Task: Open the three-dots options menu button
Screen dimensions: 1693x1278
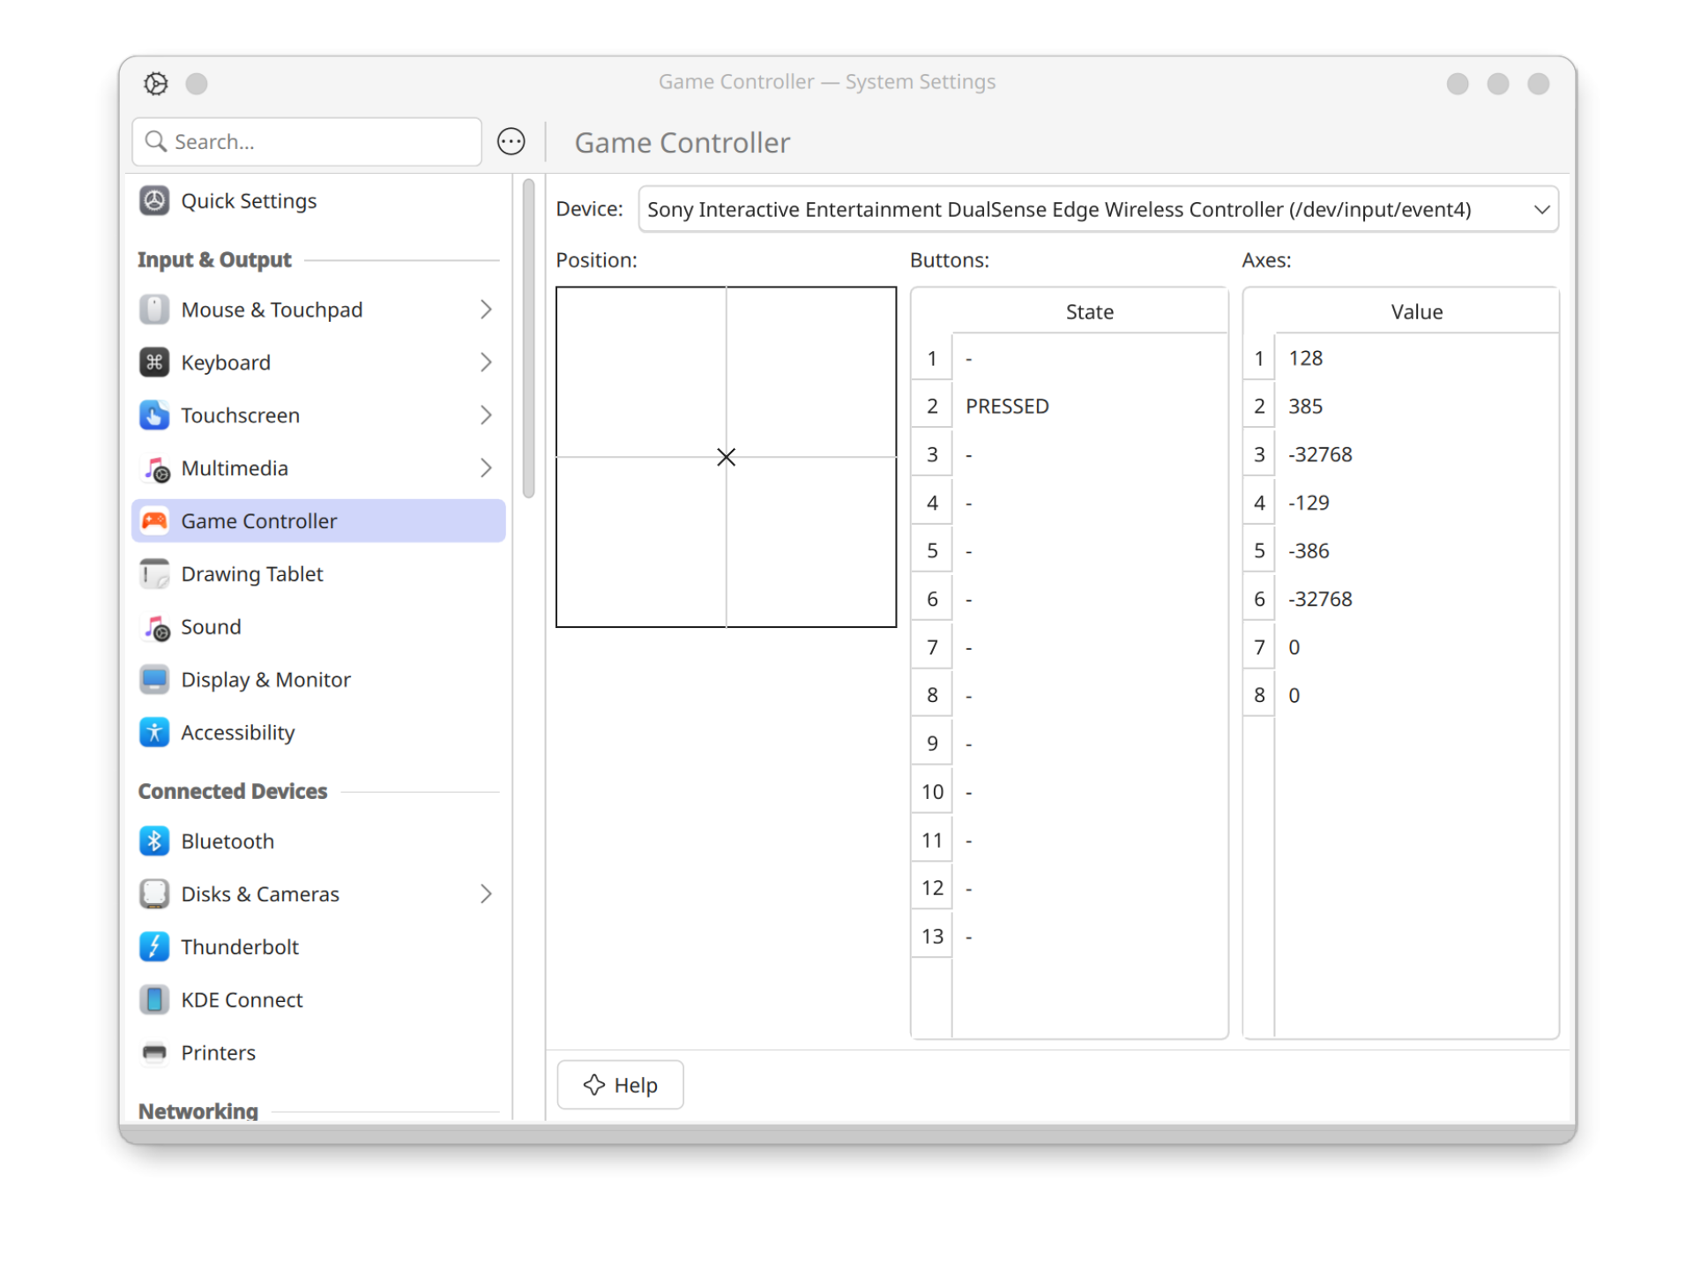Action: click(x=511, y=142)
